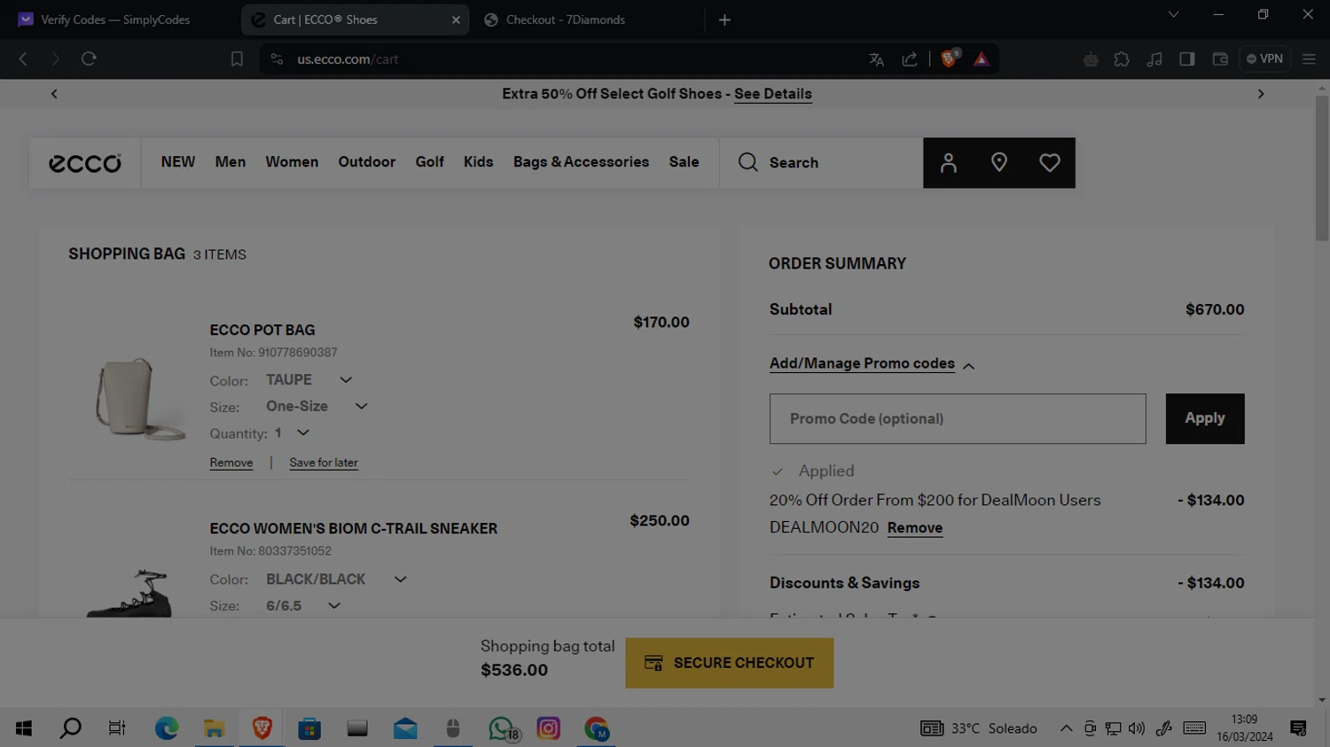Toggle the browser sidebar panel

pos(1187,59)
